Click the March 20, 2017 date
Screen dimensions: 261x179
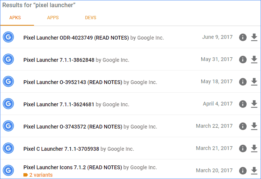pos(214,171)
